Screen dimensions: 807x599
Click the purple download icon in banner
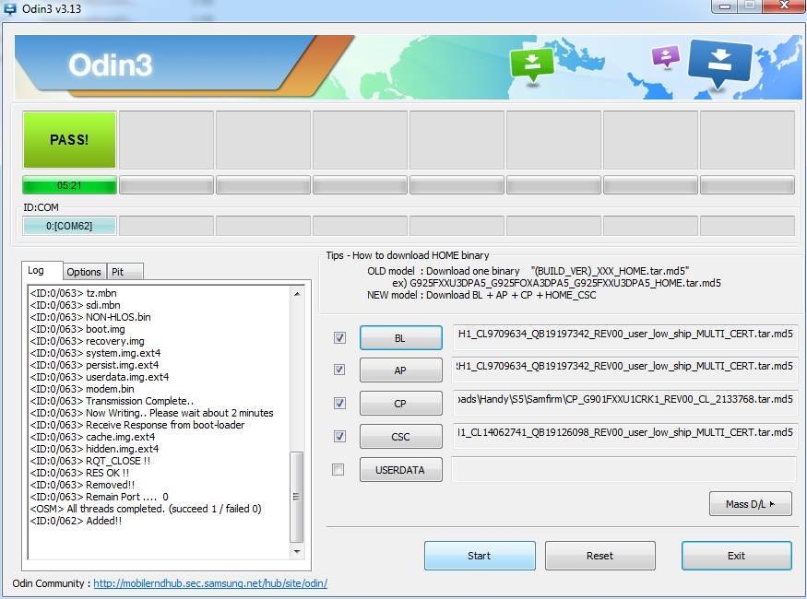coord(666,56)
